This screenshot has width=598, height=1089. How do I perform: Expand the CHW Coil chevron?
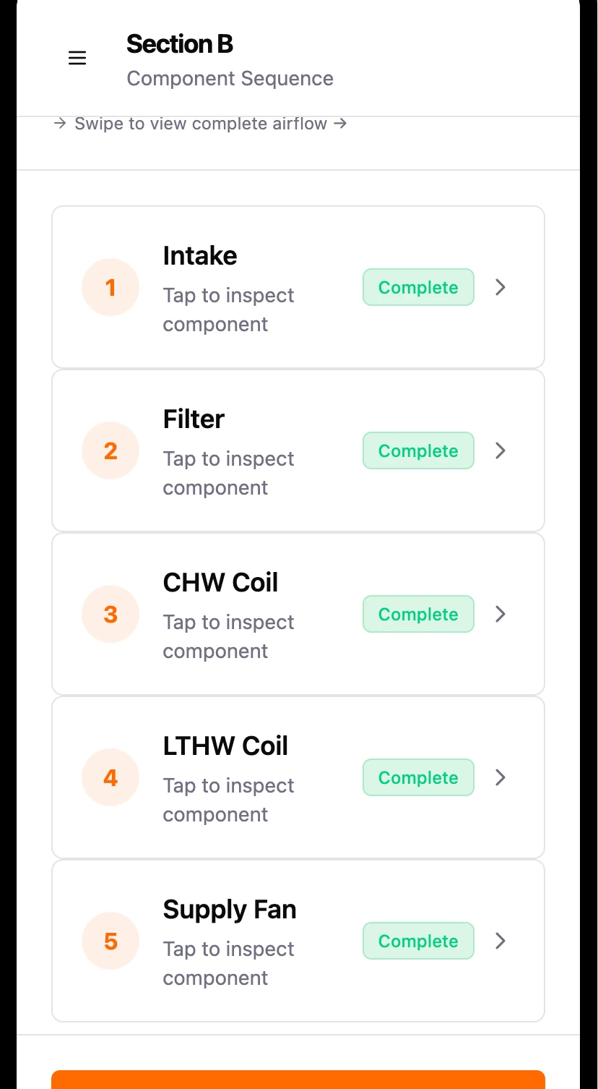[500, 615]
